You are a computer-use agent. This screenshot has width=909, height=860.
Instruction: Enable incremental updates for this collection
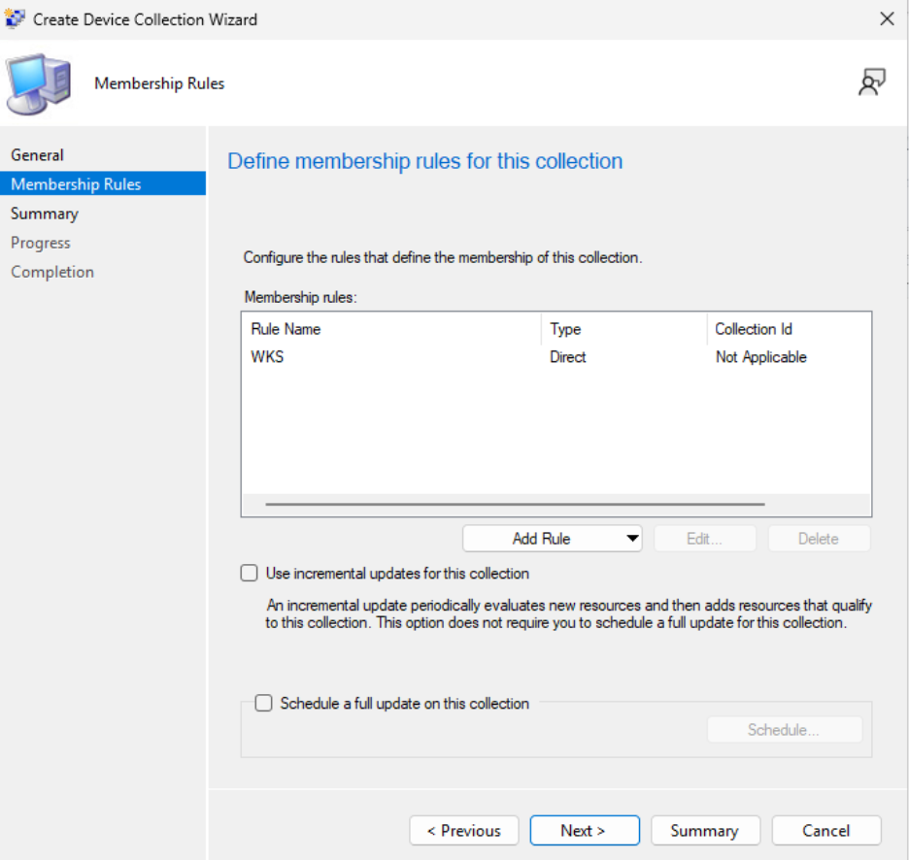[x=249, y=574]
